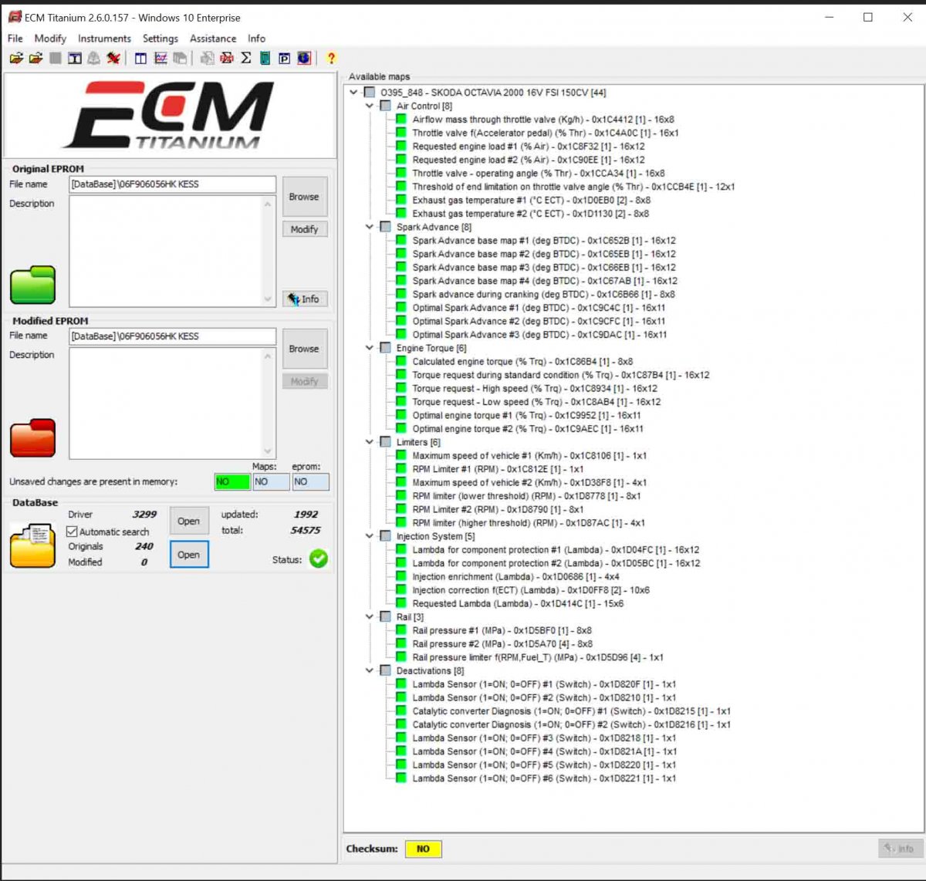Click the green checkmark Status icon
926x881 pixels.
click(x=319, y=559)
